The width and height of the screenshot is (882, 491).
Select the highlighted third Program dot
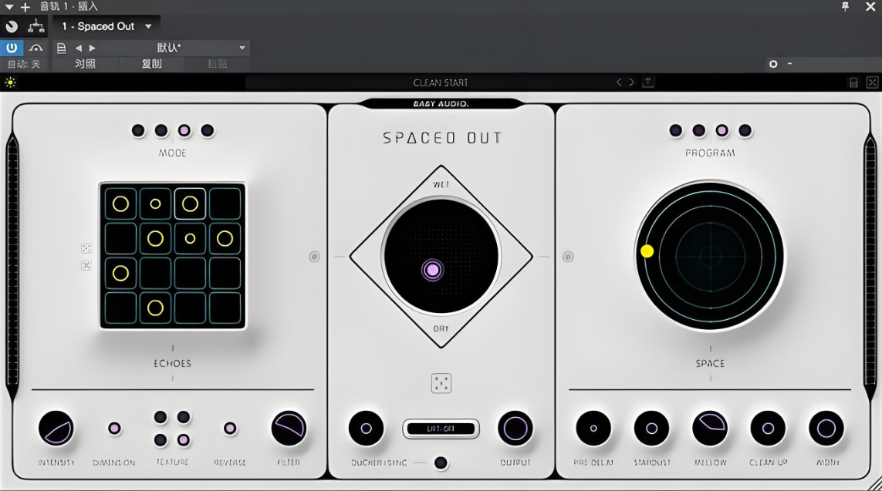tap(721, 131)
